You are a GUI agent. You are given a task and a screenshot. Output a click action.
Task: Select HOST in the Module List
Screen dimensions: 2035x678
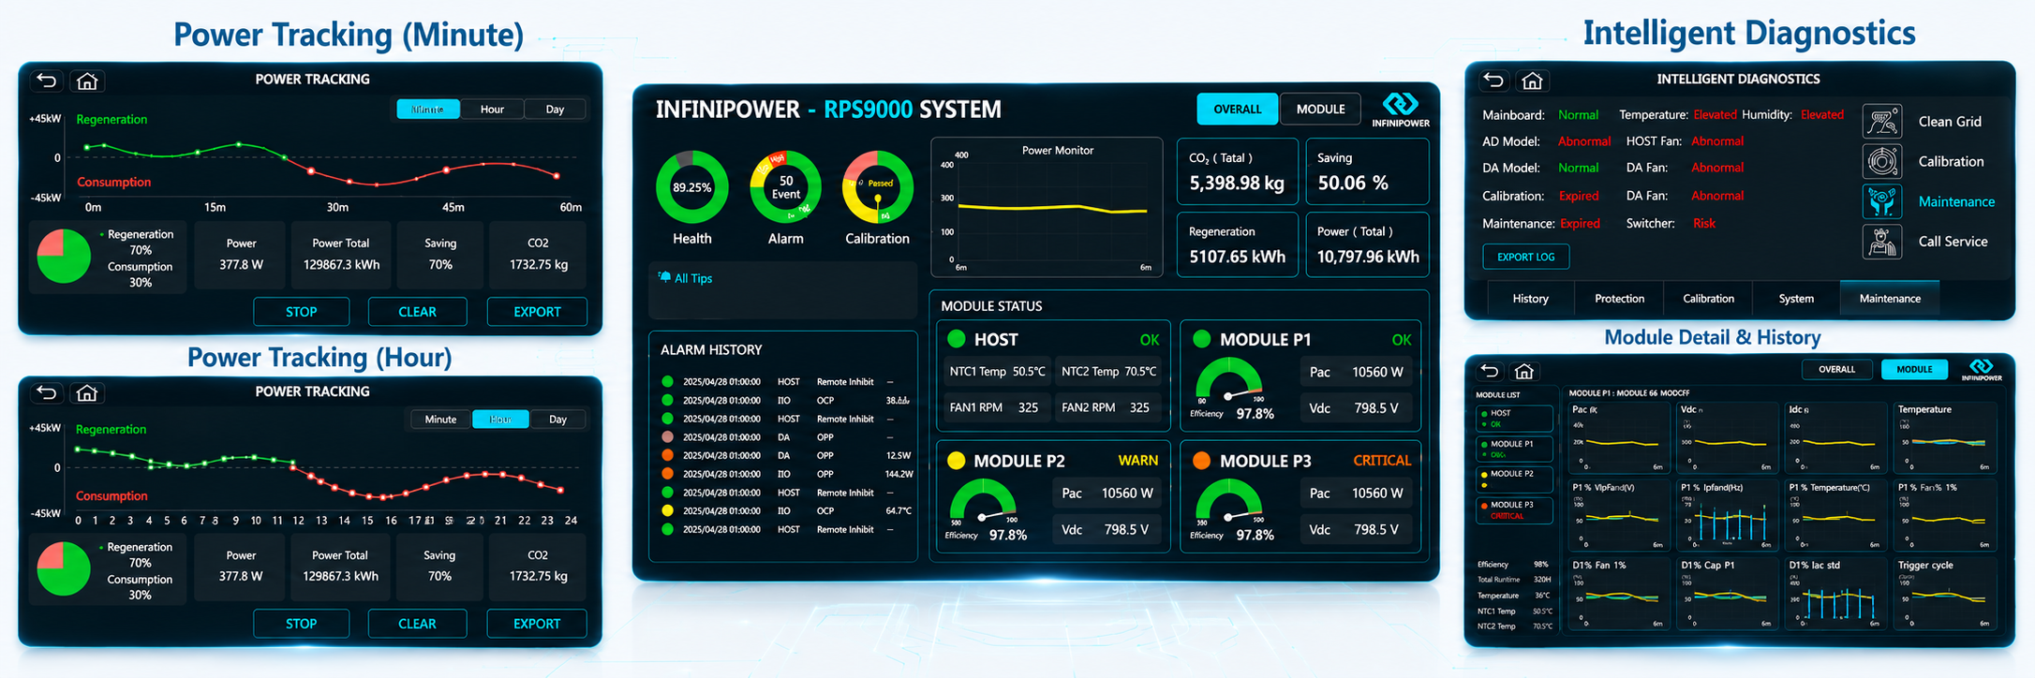coord(1513,419)
